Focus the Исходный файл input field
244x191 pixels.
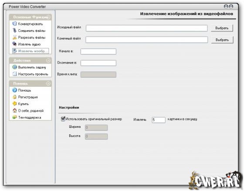click(146, 28)
